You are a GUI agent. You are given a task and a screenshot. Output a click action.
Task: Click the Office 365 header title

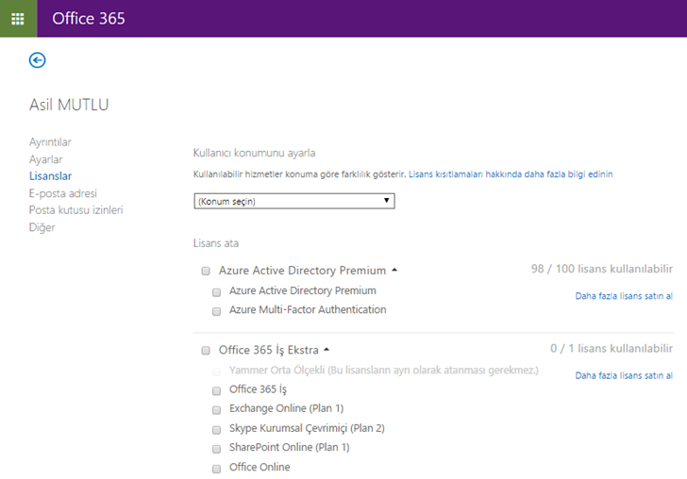tap(89, 19)
